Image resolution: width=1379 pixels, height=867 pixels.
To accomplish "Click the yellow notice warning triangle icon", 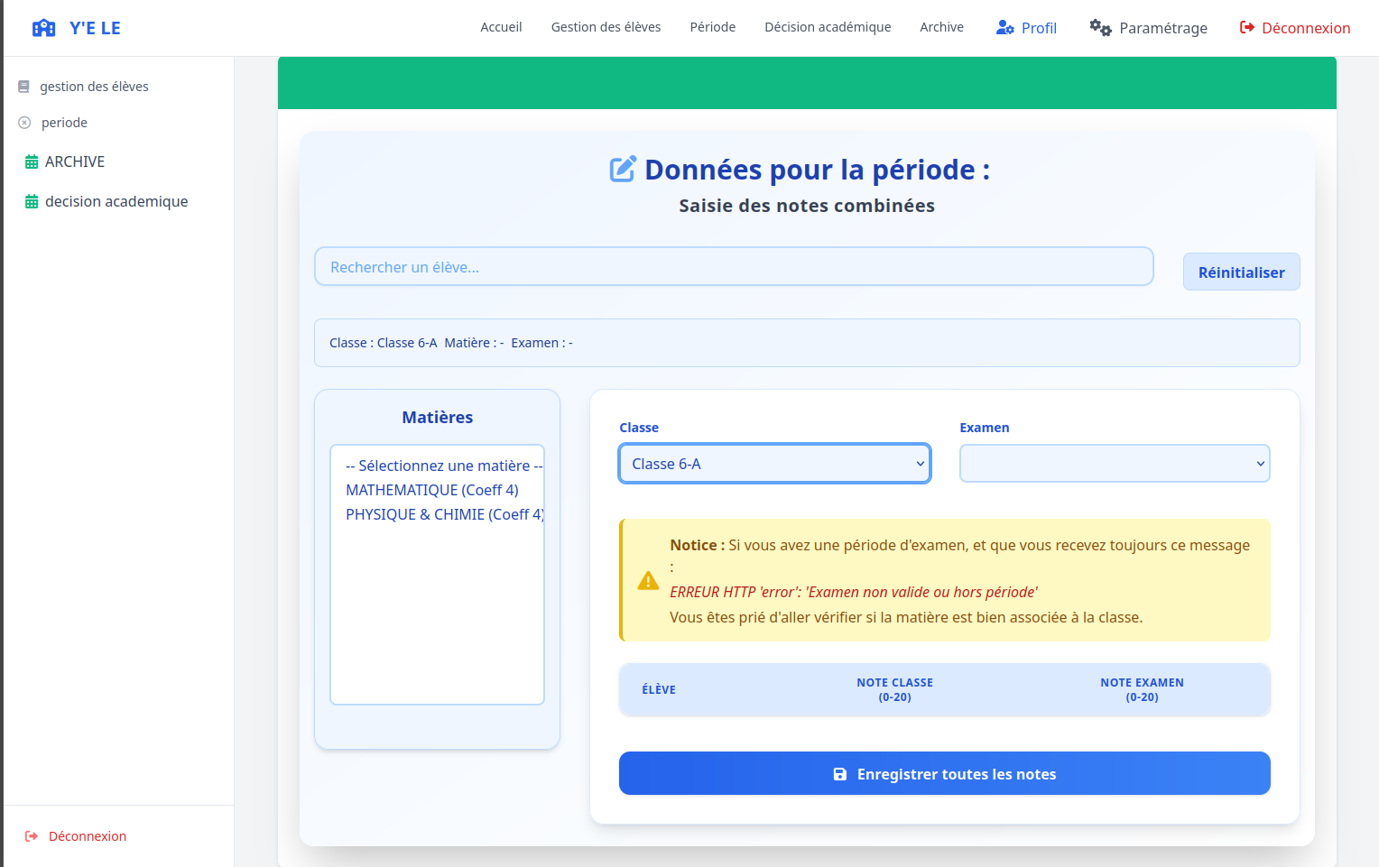I will (x=648, y=581).
